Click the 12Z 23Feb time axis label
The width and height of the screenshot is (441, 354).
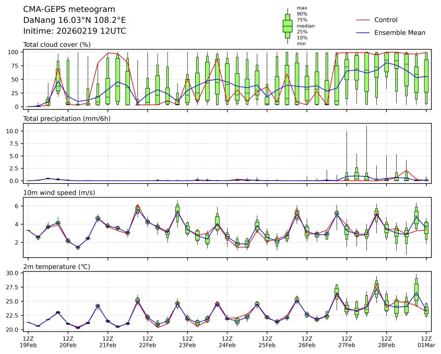(x=187, y=342)
